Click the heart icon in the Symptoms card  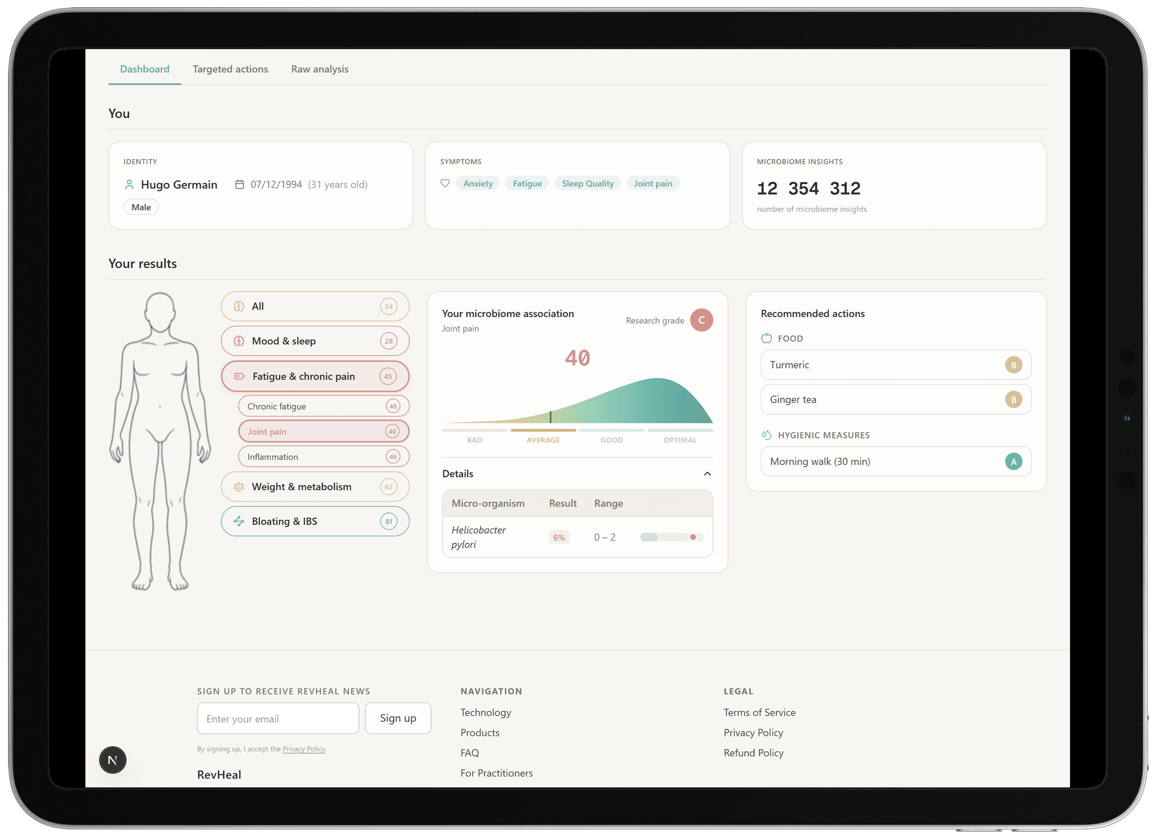pyautogui.click(x=445, y=183)
